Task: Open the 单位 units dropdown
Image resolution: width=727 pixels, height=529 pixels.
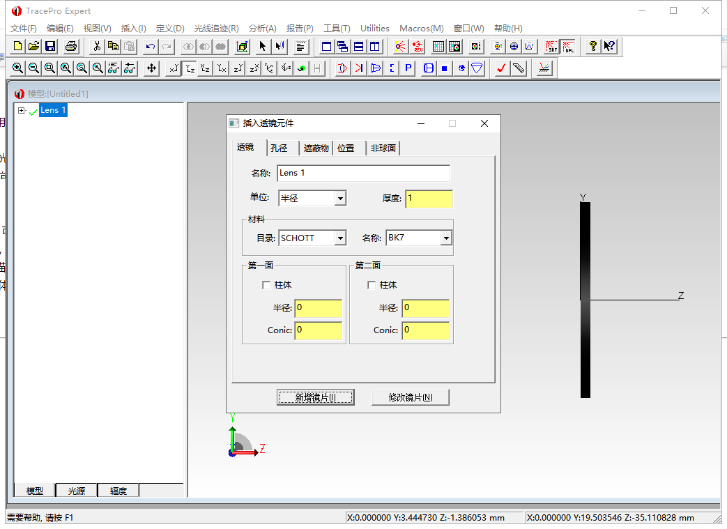Action: pos(340,198)
